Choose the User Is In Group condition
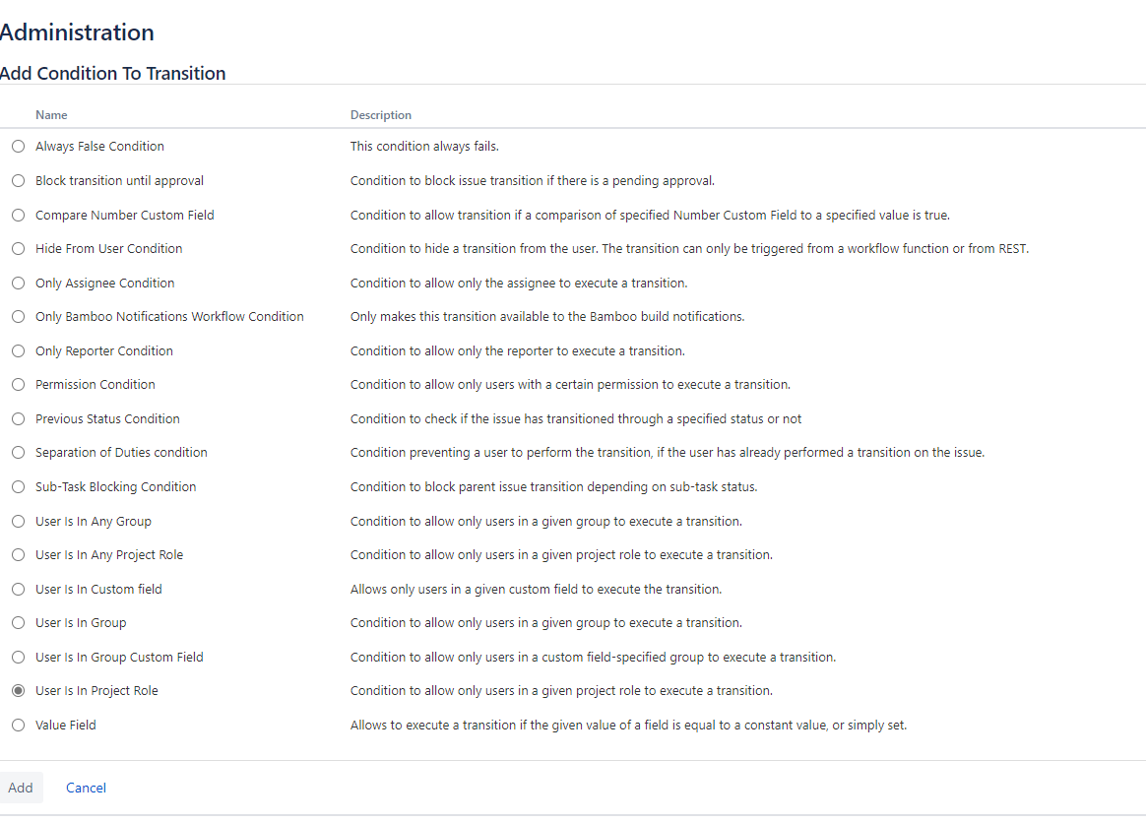1146x822 pixels. pos(18,622)
